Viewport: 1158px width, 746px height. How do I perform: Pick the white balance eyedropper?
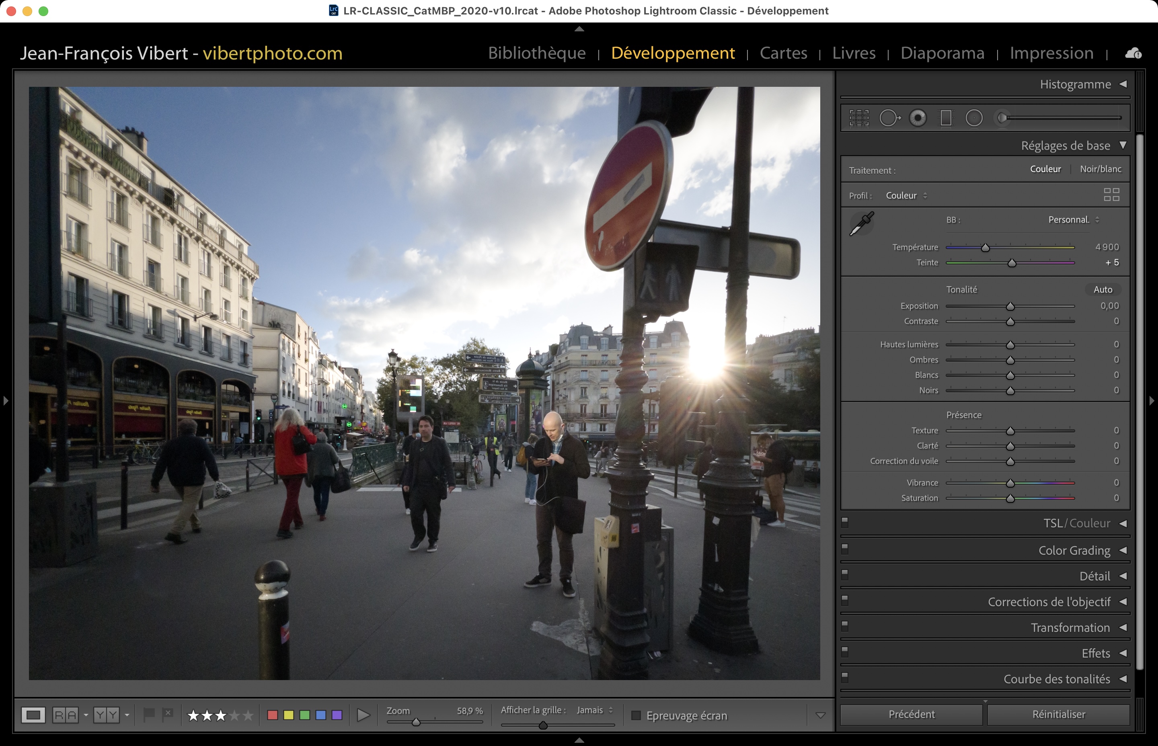(862, 223)
